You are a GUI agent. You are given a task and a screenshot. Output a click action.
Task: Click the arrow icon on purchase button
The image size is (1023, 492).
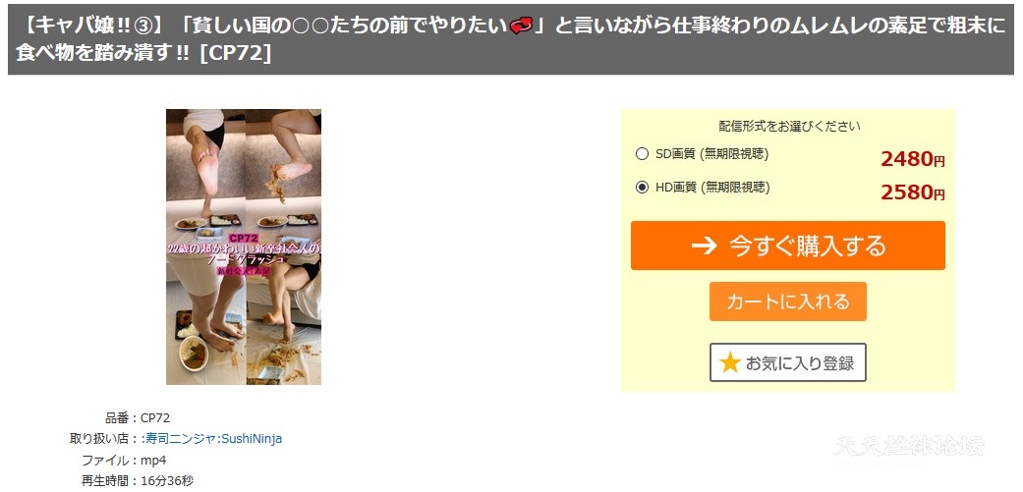coord(704,246)
